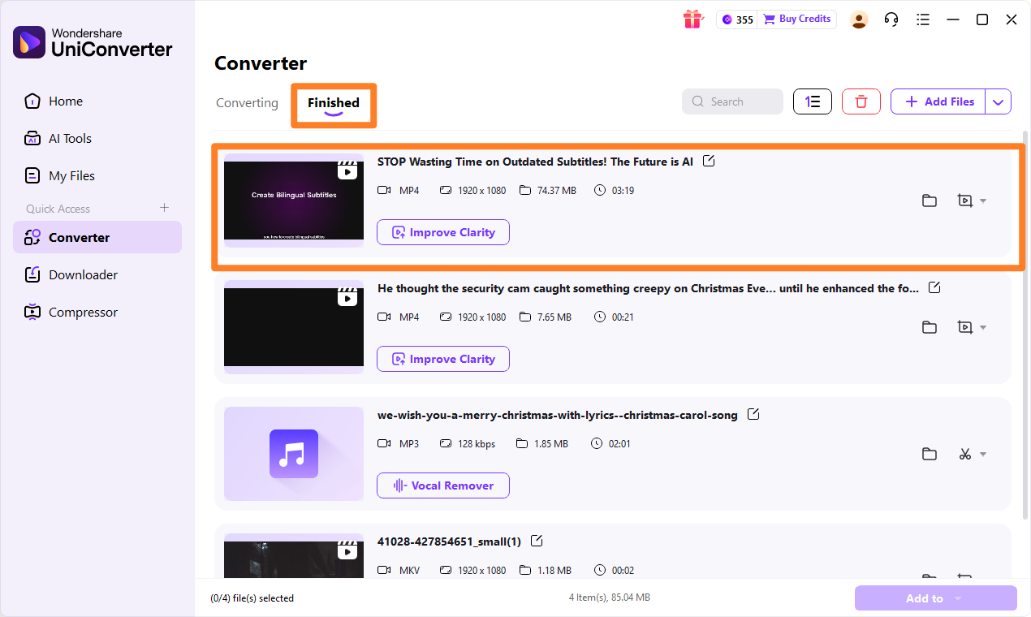Open the Home section in the sidebar
This screenshot has height=617, width=1031.
click(63, 101)
